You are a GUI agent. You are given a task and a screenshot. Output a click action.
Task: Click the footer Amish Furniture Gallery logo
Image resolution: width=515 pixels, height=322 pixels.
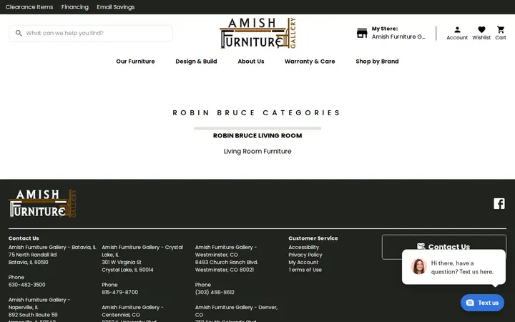[43, 203]
